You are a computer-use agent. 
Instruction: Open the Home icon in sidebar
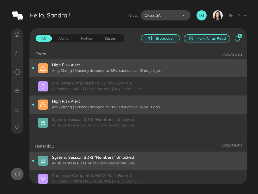(x=17, y=35)
